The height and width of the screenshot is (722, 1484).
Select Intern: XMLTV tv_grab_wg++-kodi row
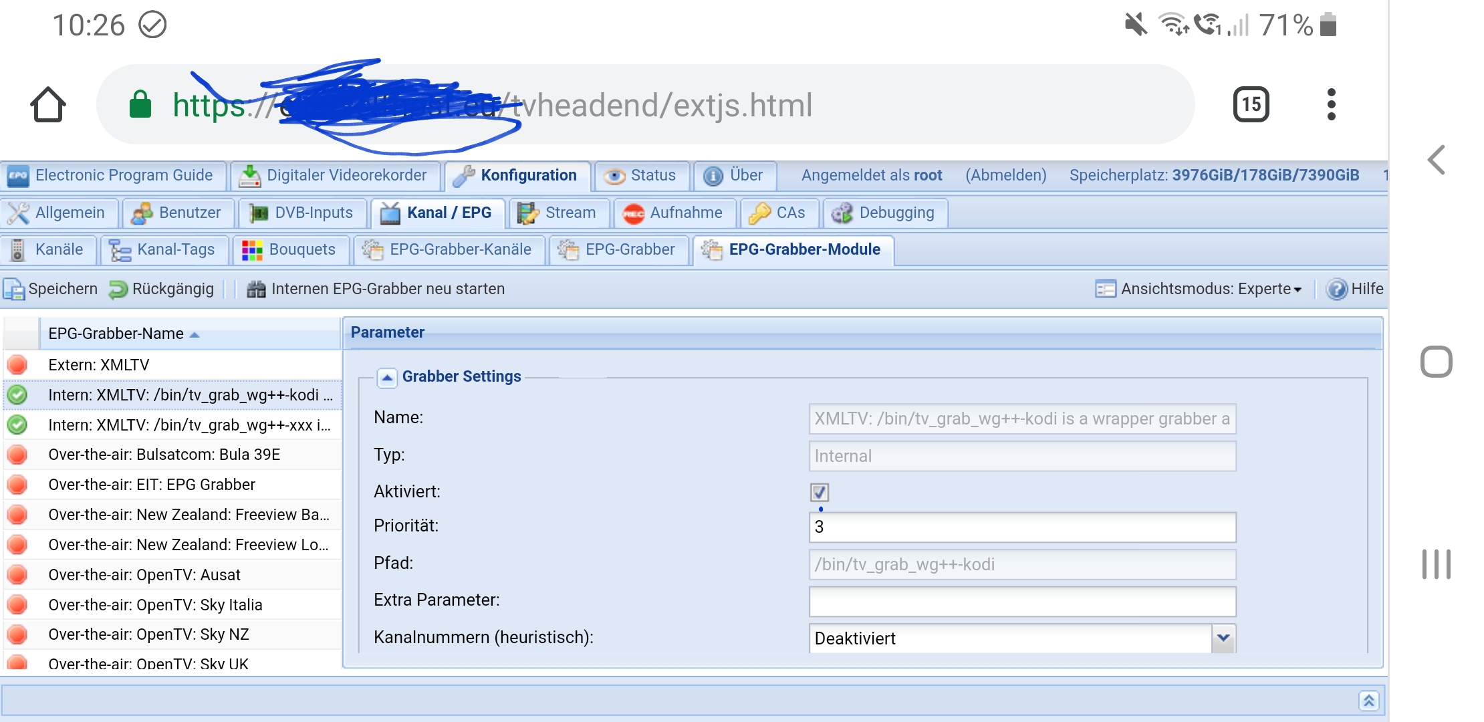click(x=172, y=395)
